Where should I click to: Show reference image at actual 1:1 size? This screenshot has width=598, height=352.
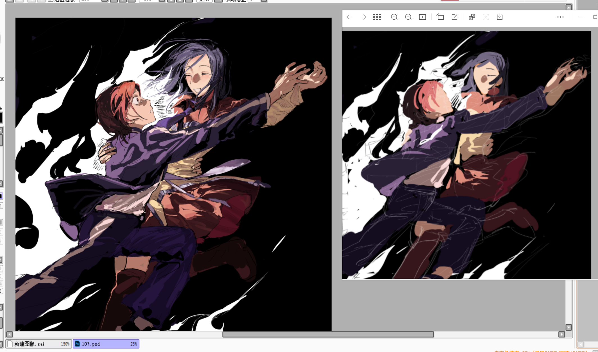point(422,17)
